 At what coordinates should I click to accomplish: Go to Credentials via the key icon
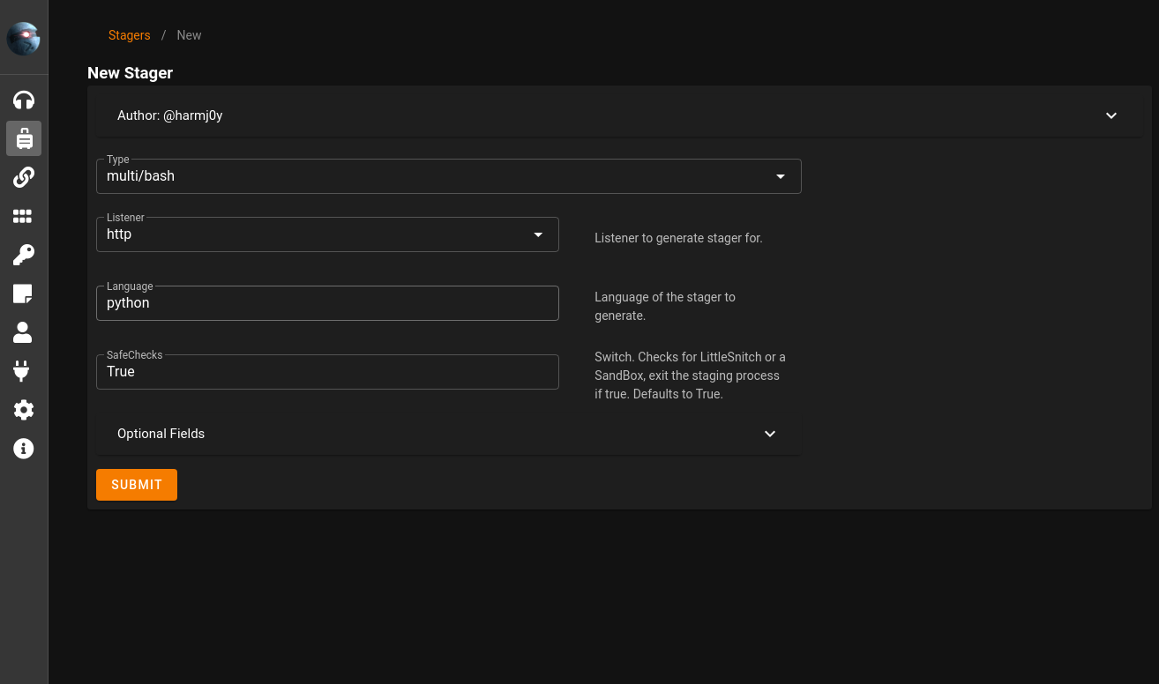24,255
